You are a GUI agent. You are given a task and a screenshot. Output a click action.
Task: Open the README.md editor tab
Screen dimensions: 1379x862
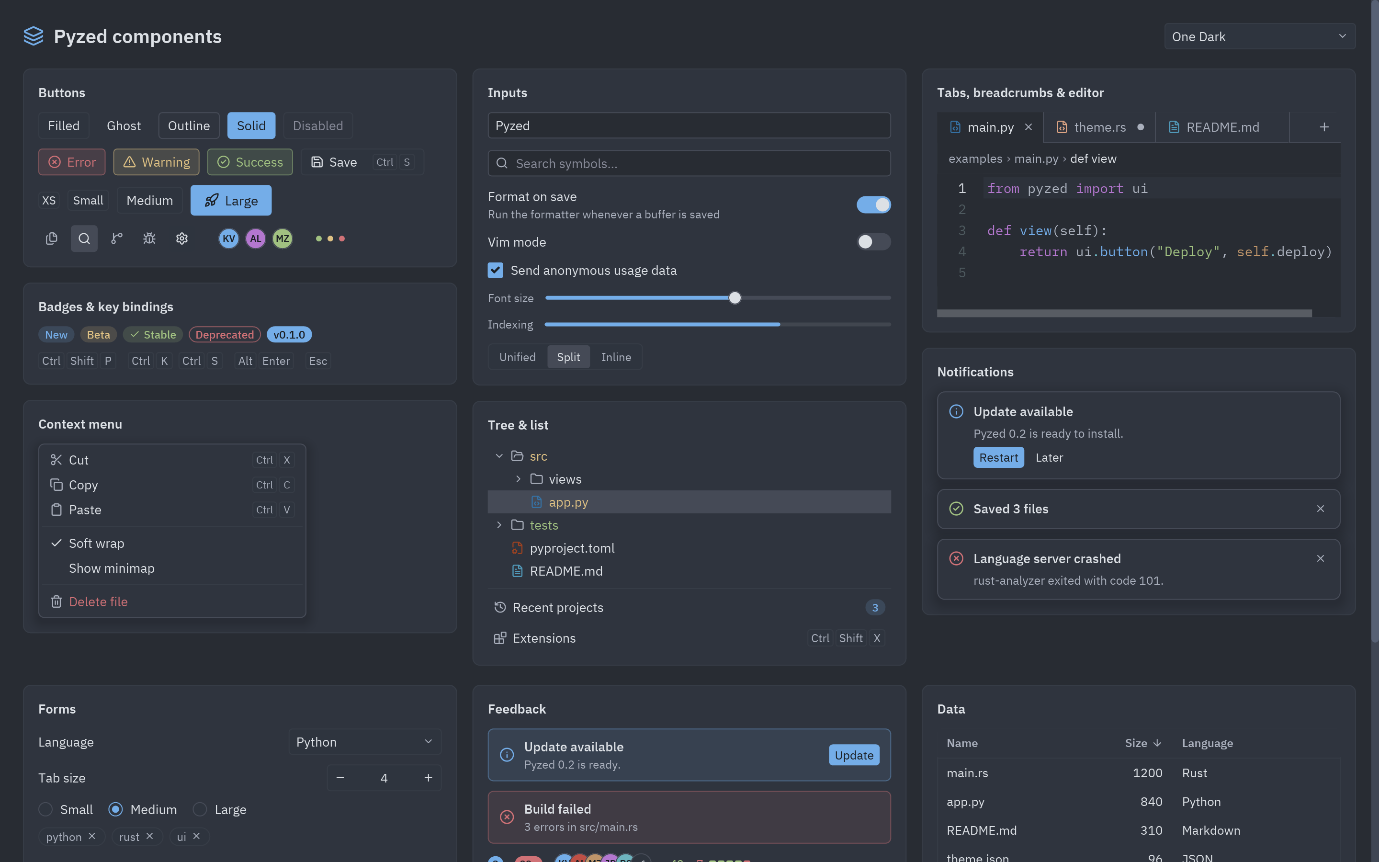pyautogui.click(x=1222, y=127)
